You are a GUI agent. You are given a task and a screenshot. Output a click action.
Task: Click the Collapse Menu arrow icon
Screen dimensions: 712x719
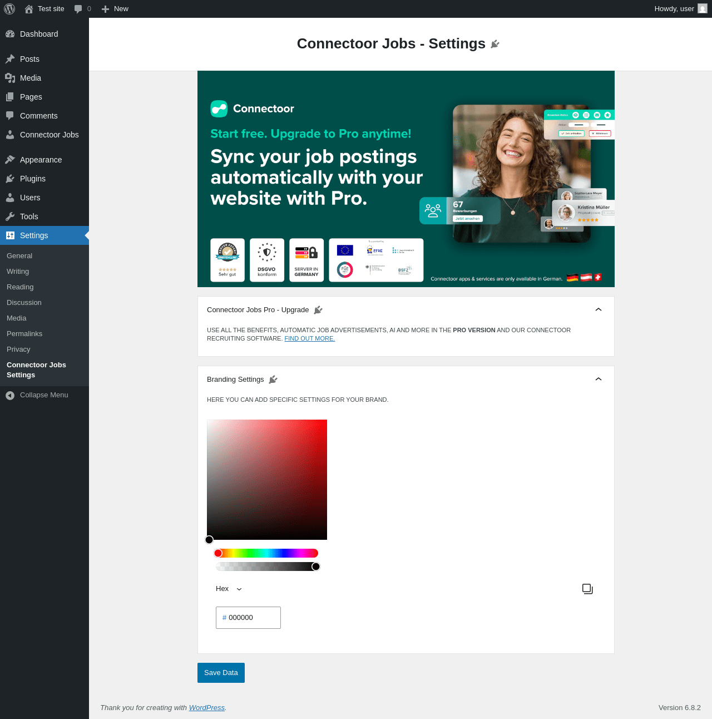tap(10, 395)
